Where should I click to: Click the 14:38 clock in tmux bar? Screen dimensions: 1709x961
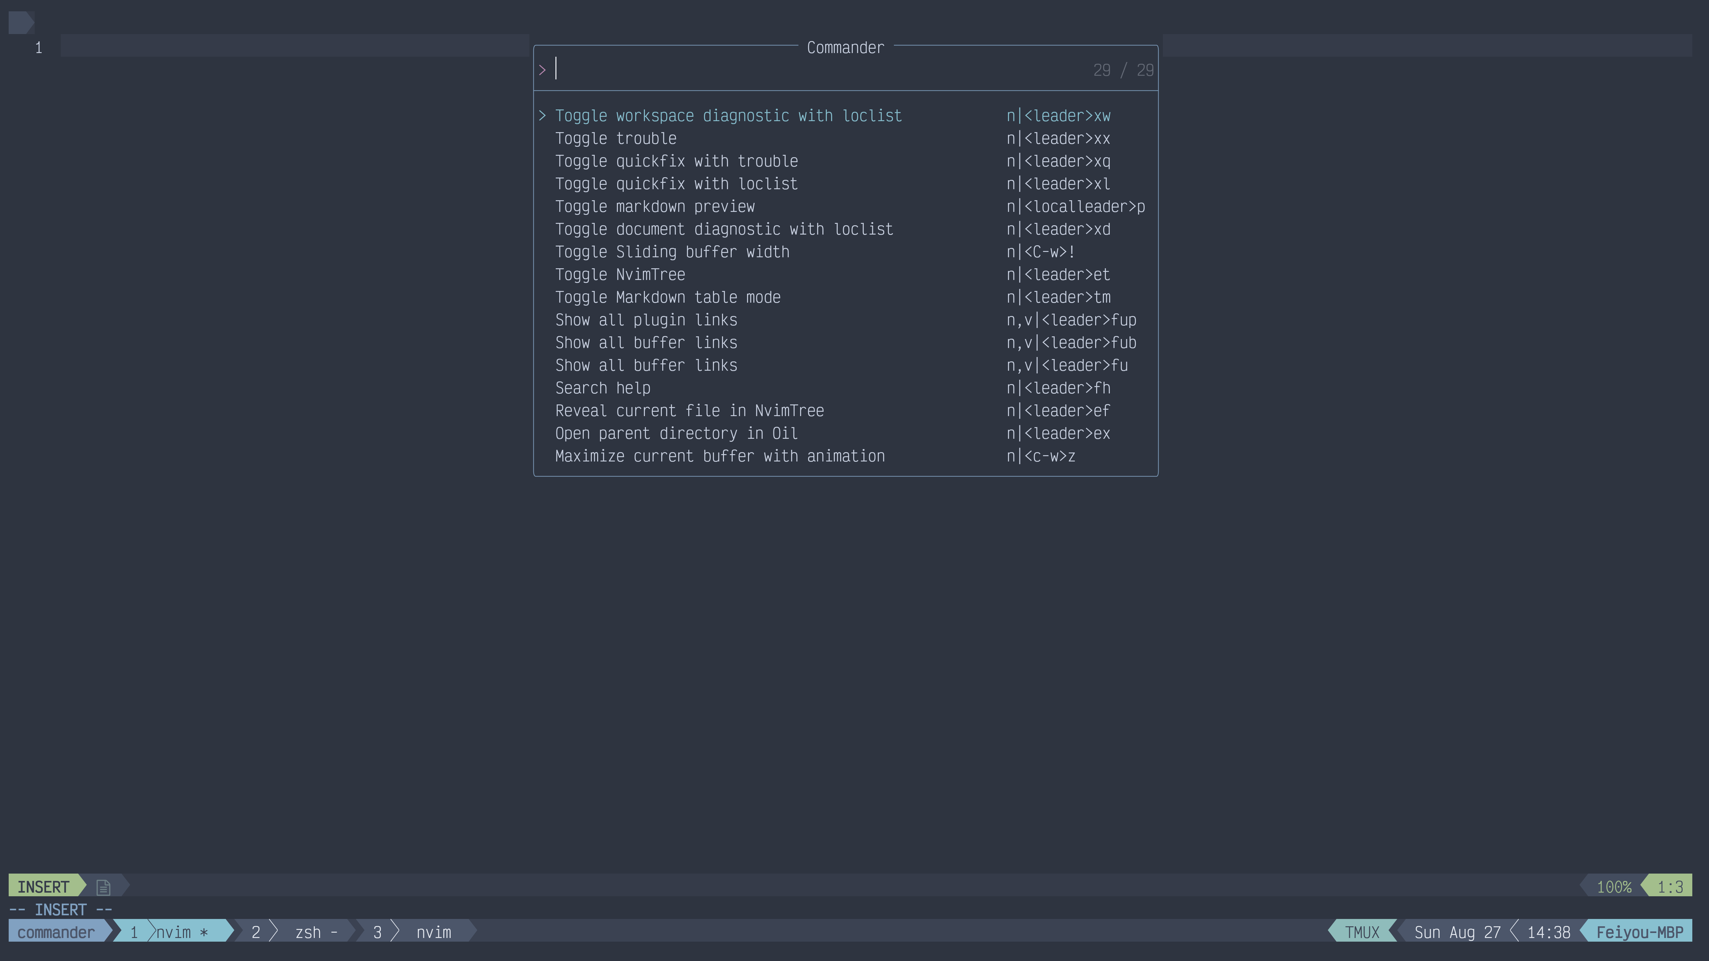pos(1548,933)
